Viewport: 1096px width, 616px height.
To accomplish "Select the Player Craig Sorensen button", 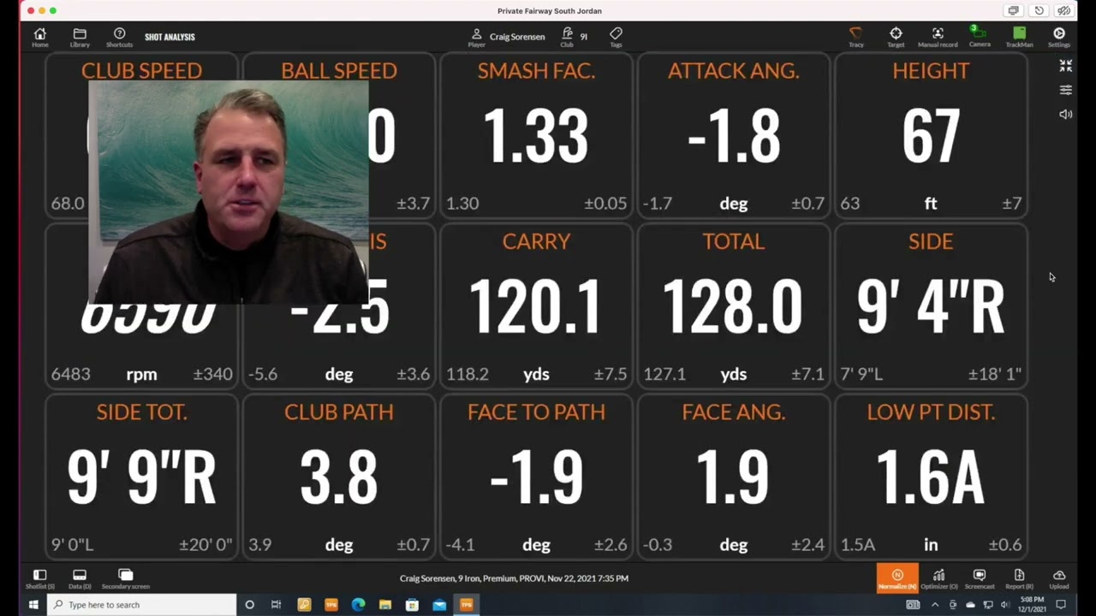I will point(506,37).
